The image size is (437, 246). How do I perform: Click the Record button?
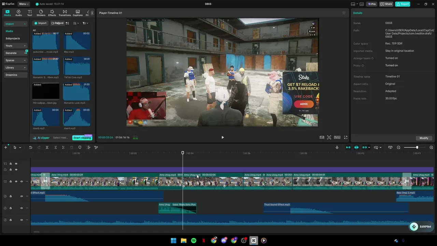[57, 23]
